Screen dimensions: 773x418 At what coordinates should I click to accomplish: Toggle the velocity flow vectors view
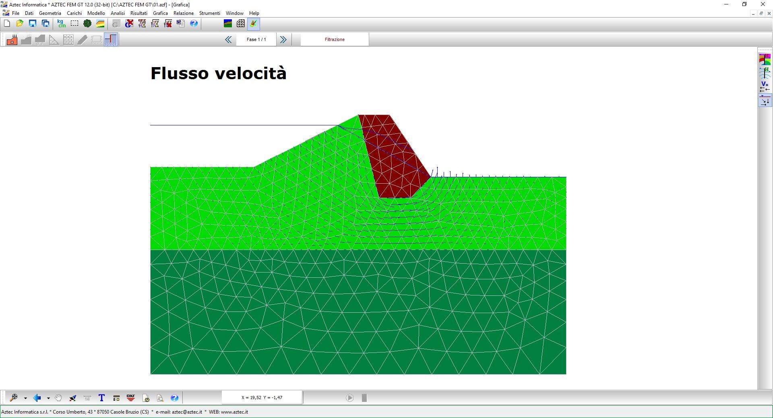point(765,101)
